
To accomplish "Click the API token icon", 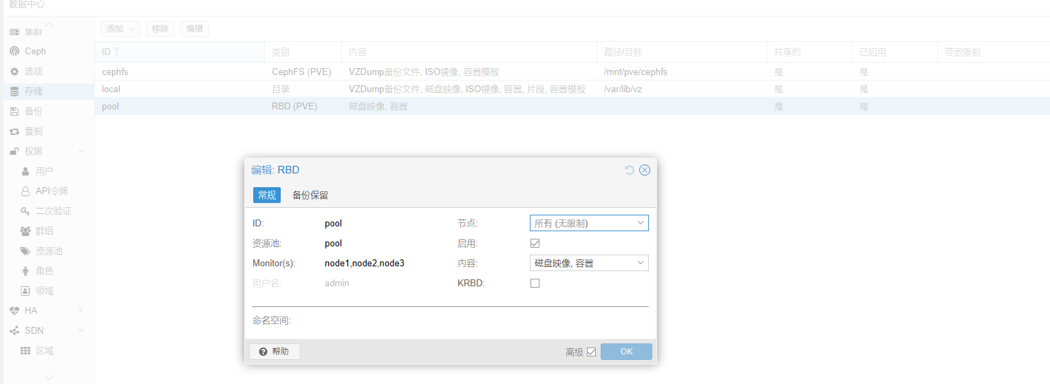I will point(25,191).
